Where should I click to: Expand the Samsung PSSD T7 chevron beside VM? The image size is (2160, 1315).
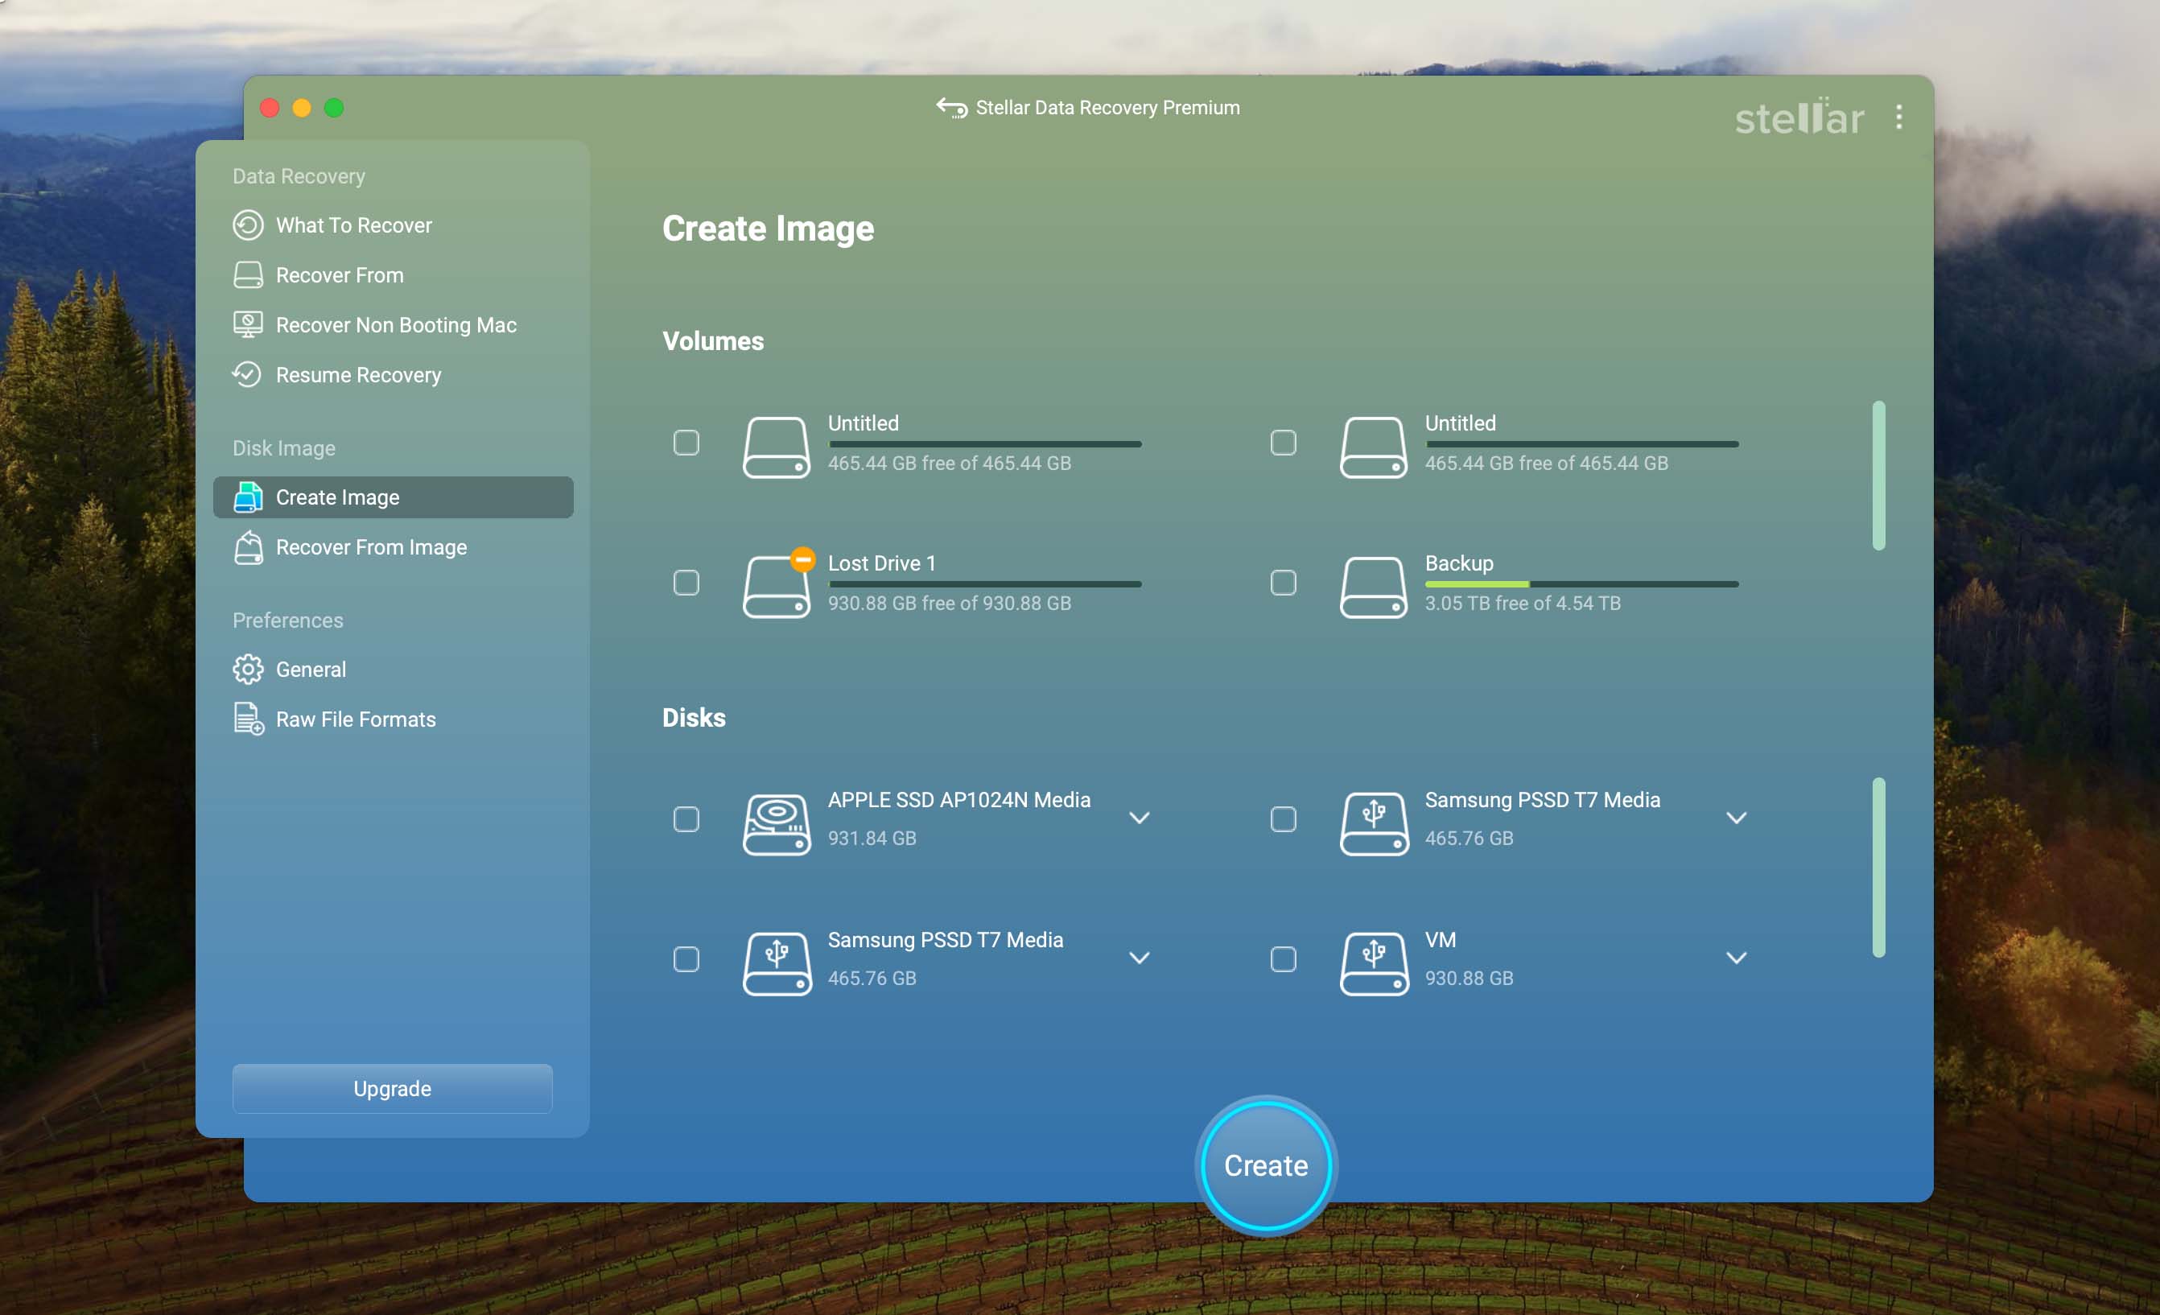(x=1139, y=958)
